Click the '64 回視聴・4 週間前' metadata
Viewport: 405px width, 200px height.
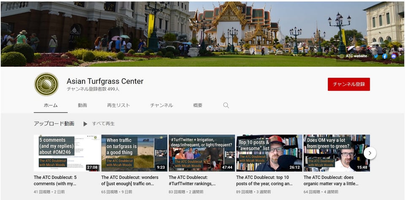pos(321,192)
